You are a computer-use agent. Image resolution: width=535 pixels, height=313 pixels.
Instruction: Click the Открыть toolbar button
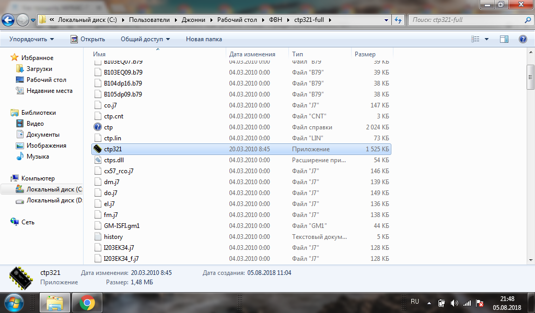88,39
